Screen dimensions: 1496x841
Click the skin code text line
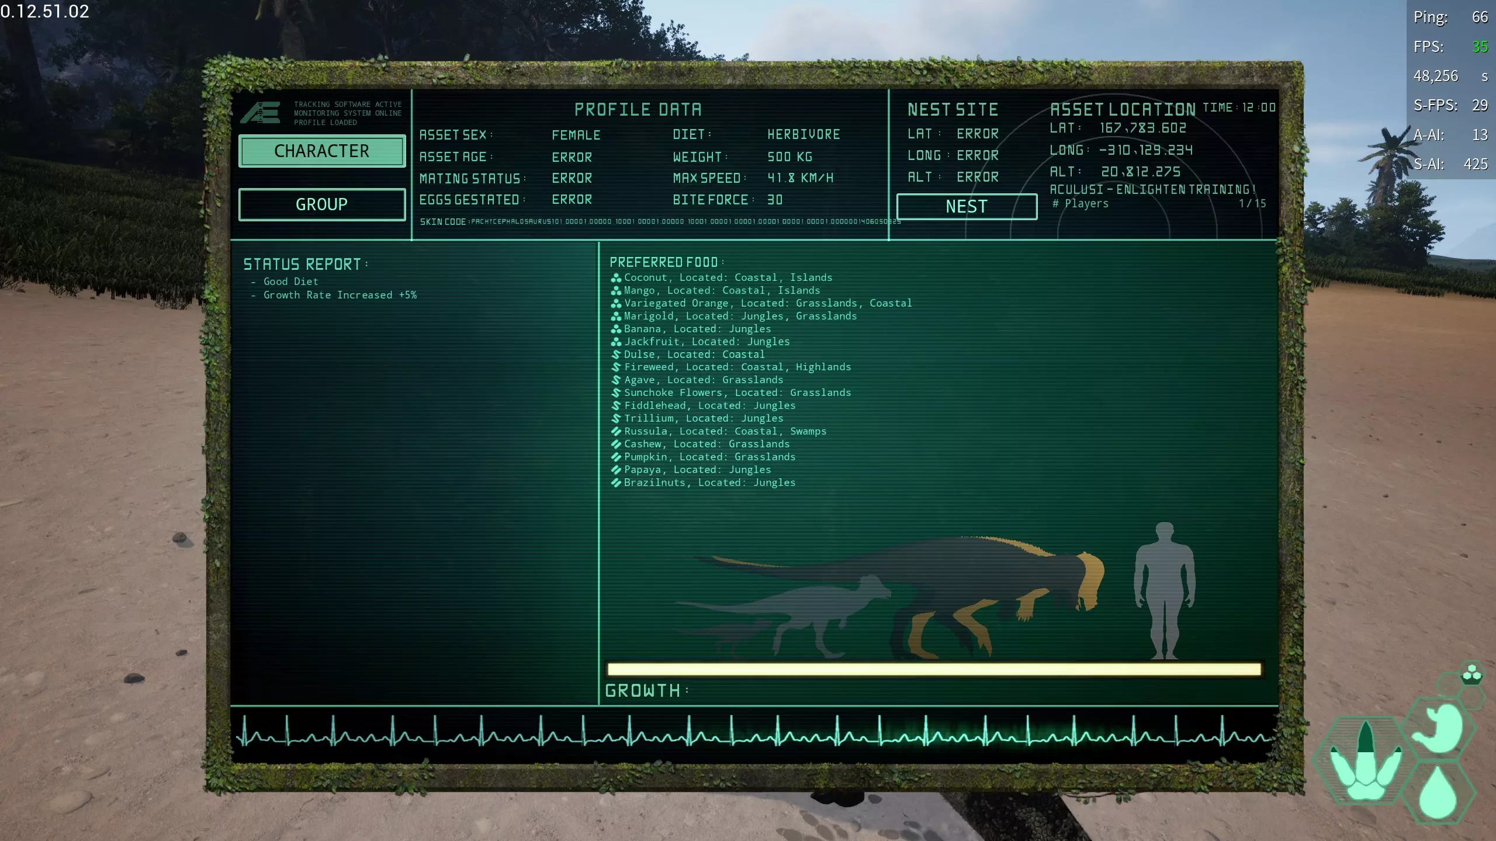[660, 222]
